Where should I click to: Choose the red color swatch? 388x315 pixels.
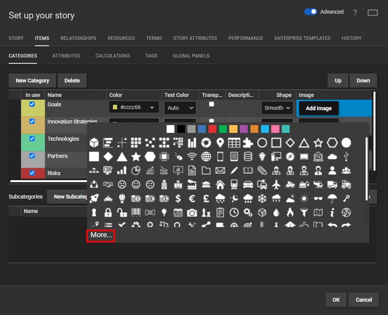click(212, 129)
